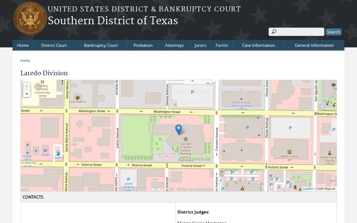The width and height of the screenshot is (357, 223).
Task: Click the District Judges label
Action: point(193,212)
